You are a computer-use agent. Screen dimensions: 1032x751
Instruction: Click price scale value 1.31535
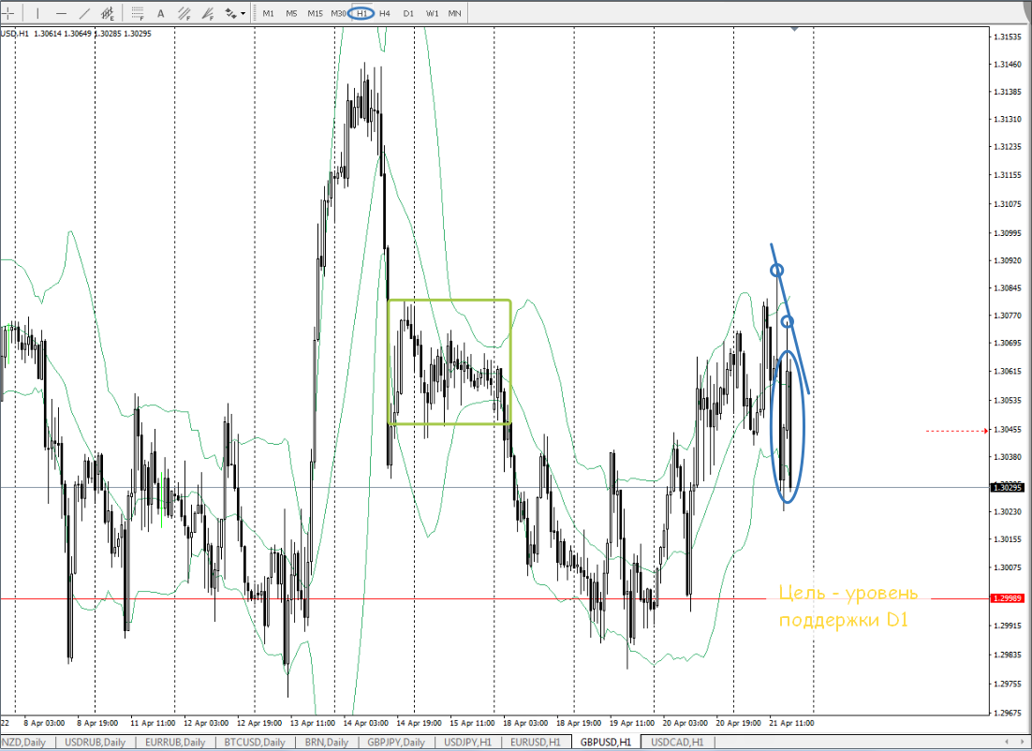click(1009, 37)
